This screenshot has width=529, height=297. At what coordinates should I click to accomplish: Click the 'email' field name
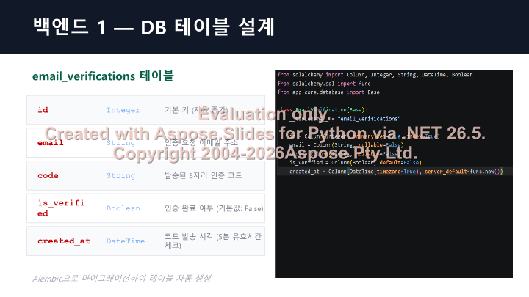coord(50,143)
